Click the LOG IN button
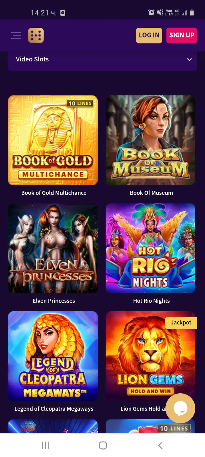The image size is (205, 457). [x=149, y=35]
